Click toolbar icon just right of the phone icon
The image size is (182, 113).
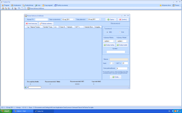(15, 8)
